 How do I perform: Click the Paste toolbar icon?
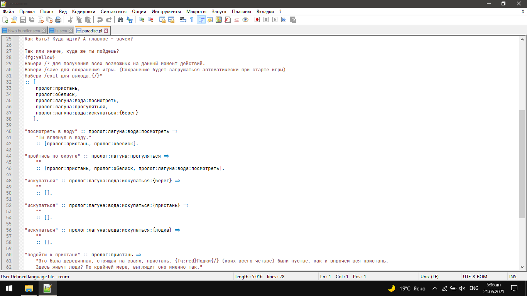[x=88, y=20]
